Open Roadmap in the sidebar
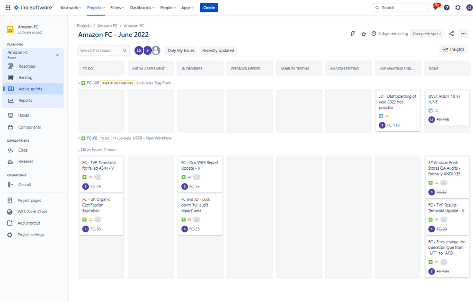 click(33, 66)
